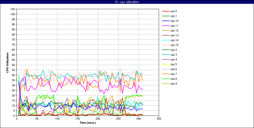Click the yellow line swatch for cpu 5
The image size is (254, 128).
[x=166, y=64]
